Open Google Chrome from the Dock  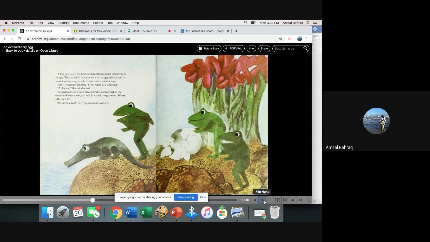pos(115,213)
